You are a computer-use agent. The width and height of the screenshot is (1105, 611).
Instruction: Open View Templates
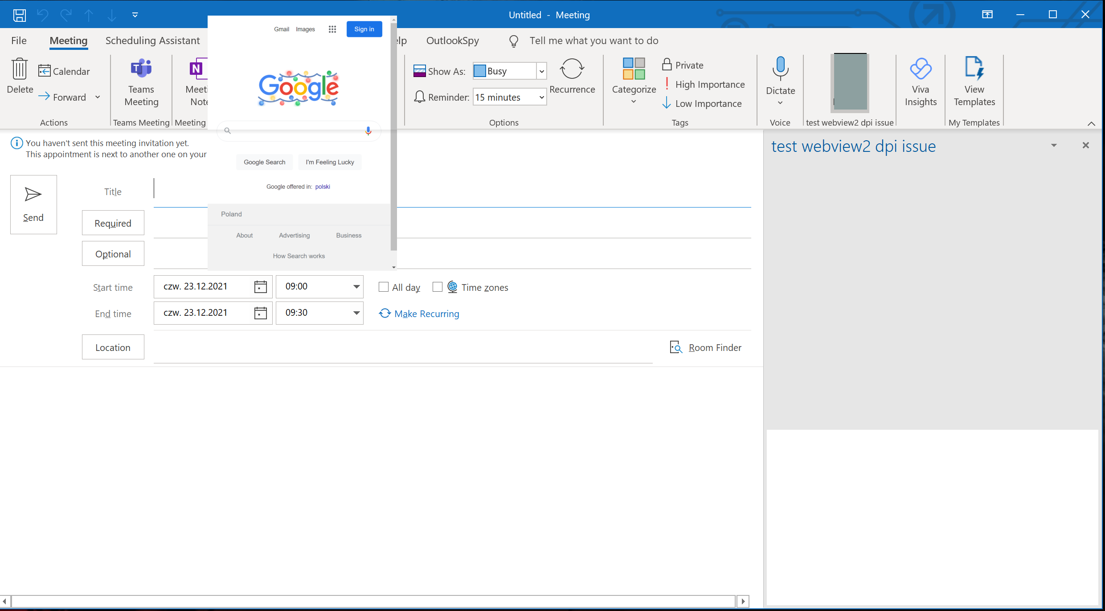click(x=974, y=82)
